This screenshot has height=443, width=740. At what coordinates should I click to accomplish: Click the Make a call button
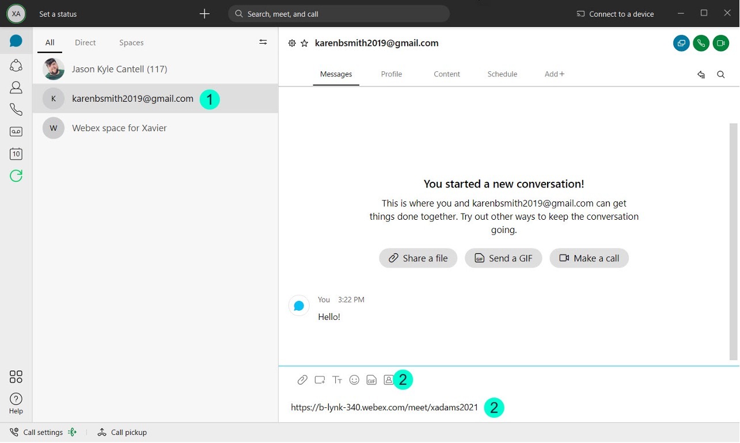coord(589,258)
